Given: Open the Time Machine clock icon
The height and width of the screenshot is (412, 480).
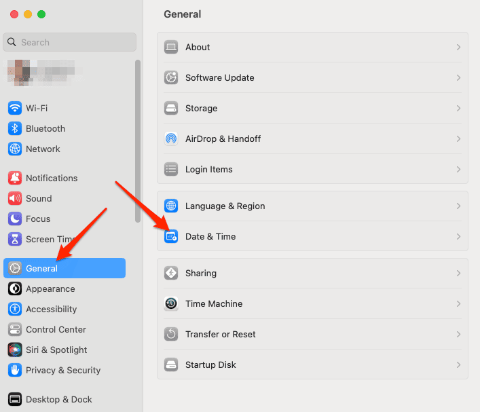Looking at the screenshot, I should point(171,303).
